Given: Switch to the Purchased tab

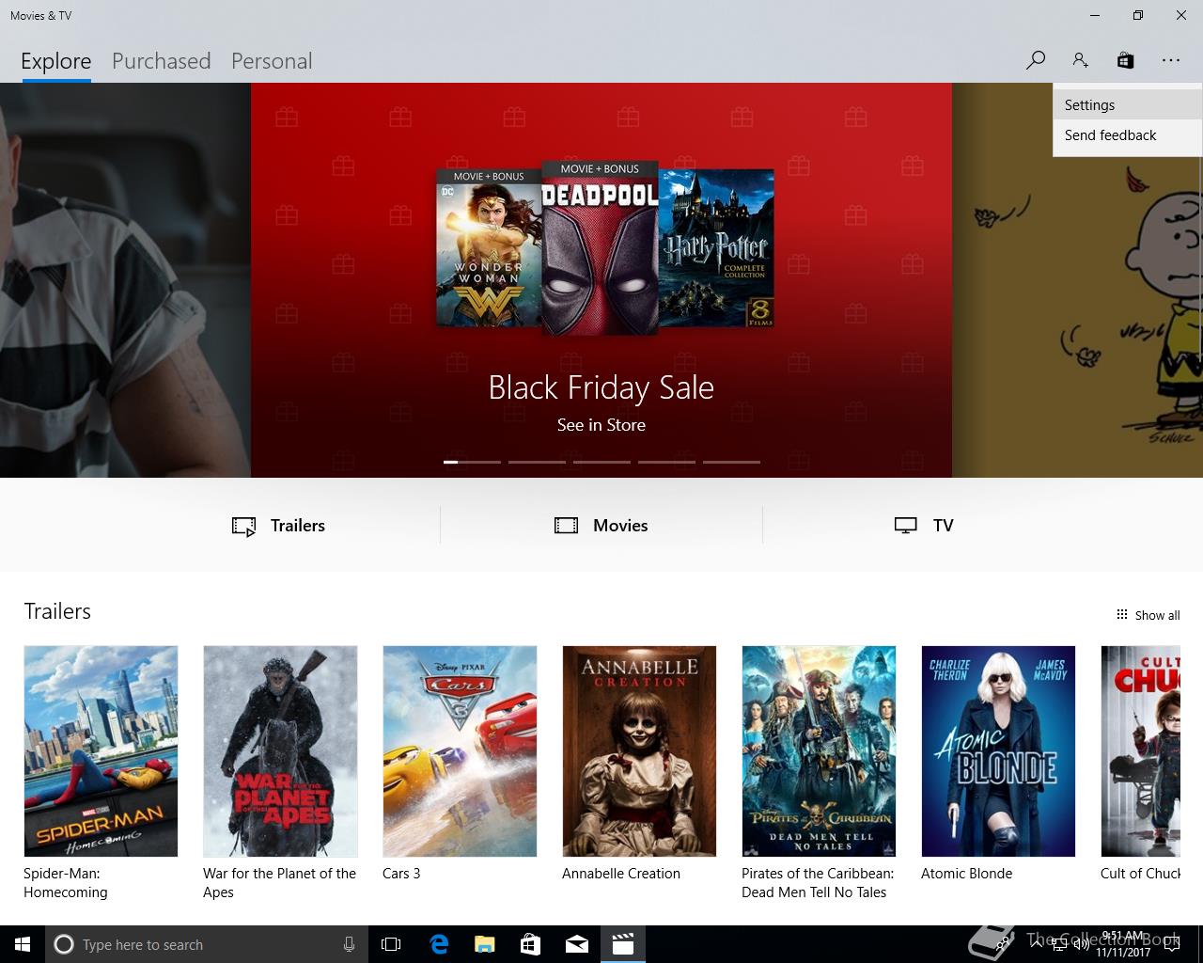Looking at the screenshot, I should 161,61.
